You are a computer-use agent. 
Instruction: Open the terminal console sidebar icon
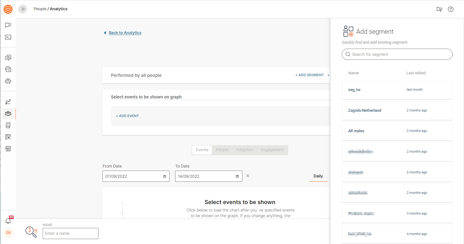[x=8, y=37]
